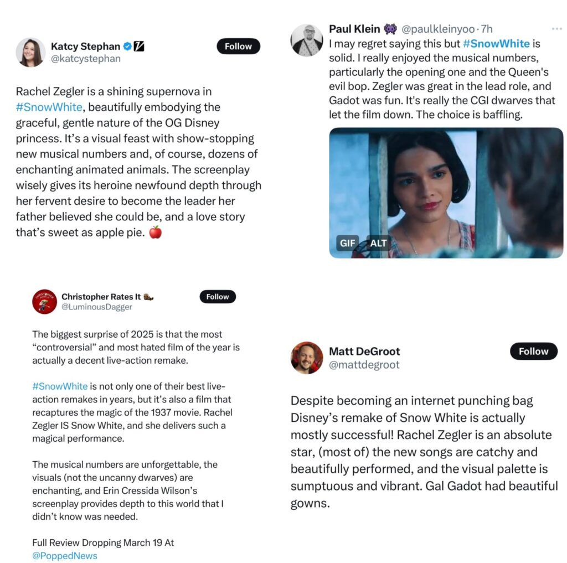Click the @mattdegroot handle

tap(364, 365)
